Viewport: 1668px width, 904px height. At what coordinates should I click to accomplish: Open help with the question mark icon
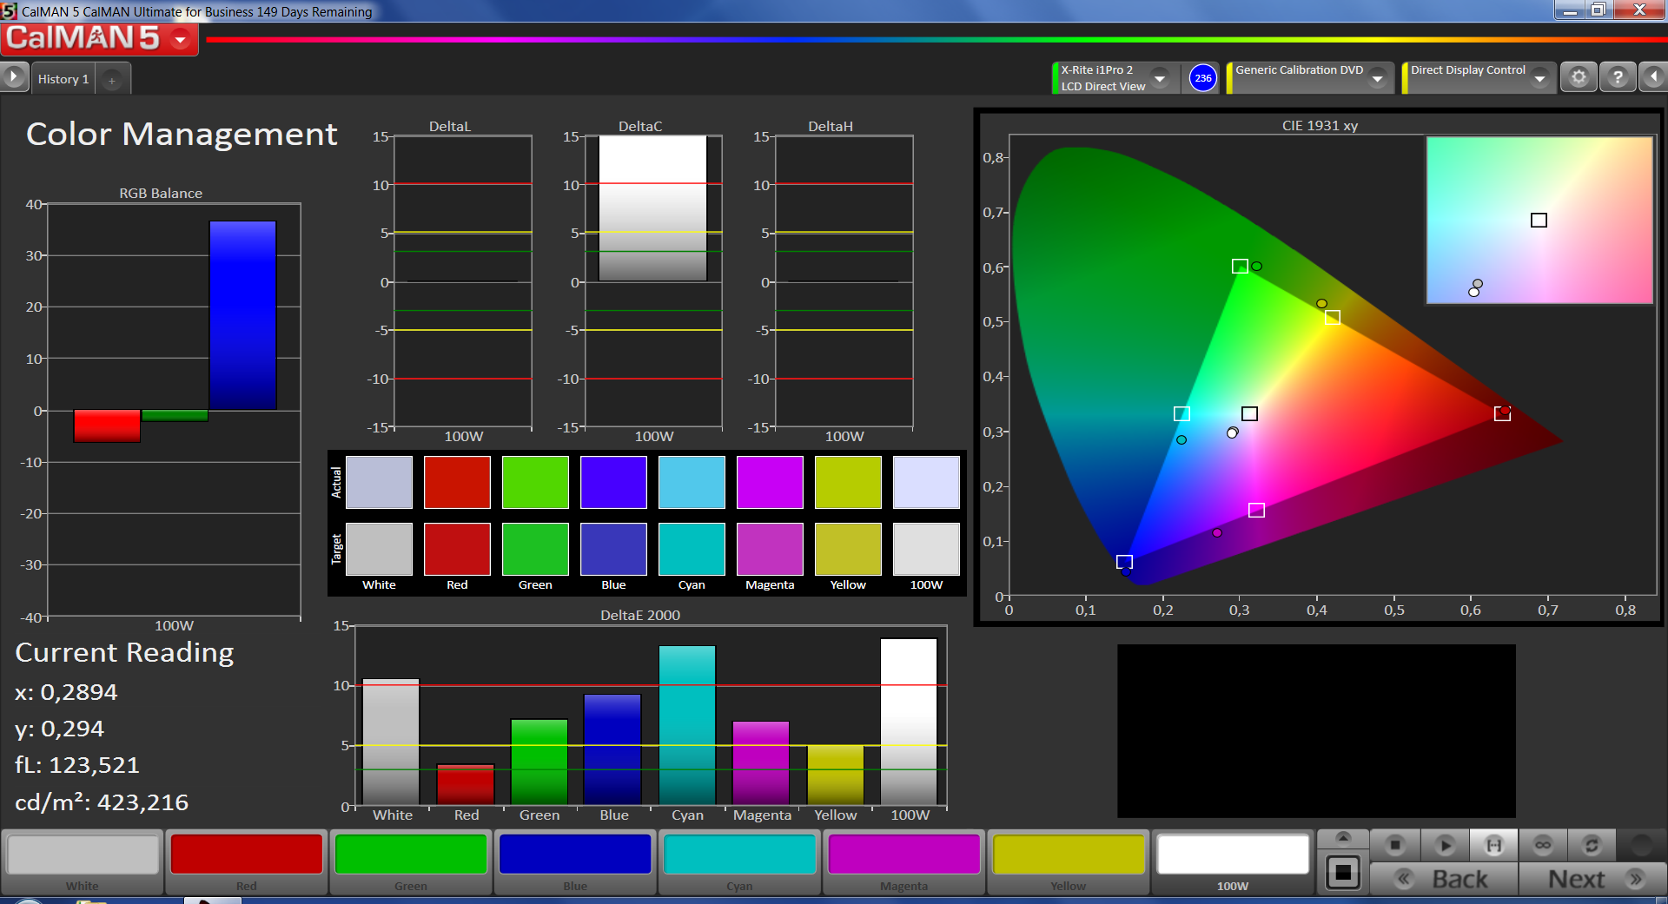(1617, 78)
